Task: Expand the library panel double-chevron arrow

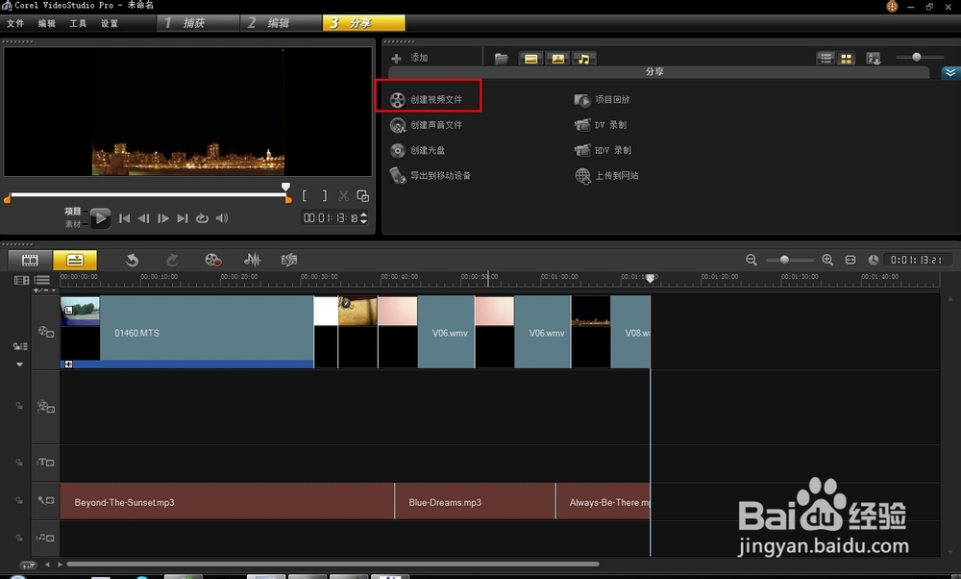Action: click(x=950, y=72)
